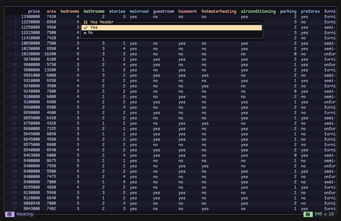Select the prefarea column header
The width and height of the screenshot is (341, 221).
(310, 11)
